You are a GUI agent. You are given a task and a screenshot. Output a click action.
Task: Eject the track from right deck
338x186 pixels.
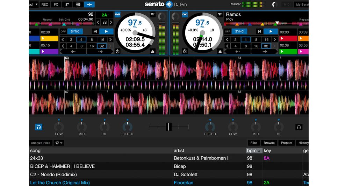[x=220, y=51]
